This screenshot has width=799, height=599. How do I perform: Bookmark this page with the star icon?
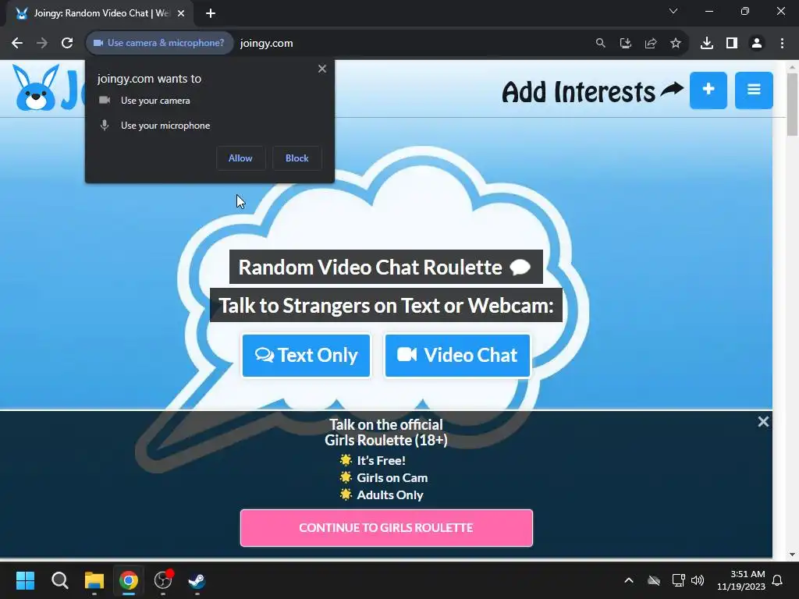pyautogui.click(x=676, y=44)
